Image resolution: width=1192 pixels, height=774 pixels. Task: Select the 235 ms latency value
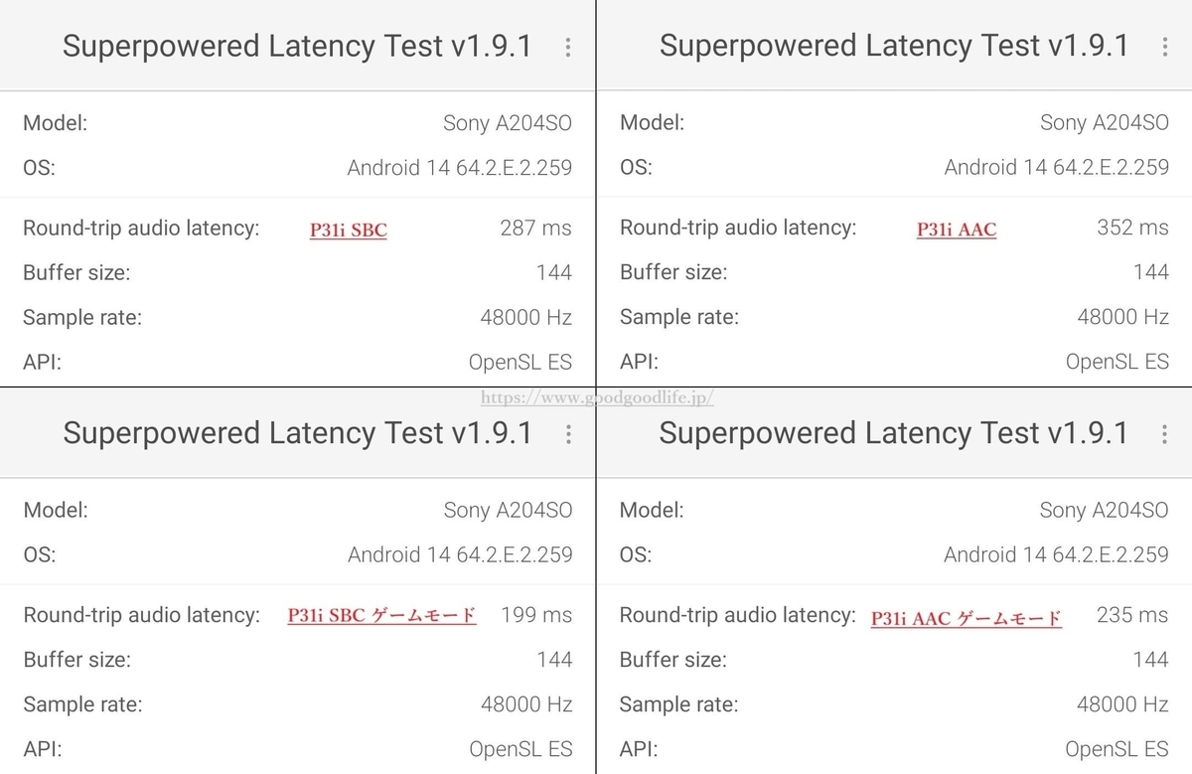[1132, 615]
